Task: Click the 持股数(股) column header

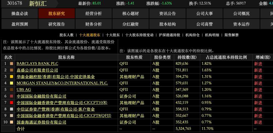Action: [x=187, y=57]
